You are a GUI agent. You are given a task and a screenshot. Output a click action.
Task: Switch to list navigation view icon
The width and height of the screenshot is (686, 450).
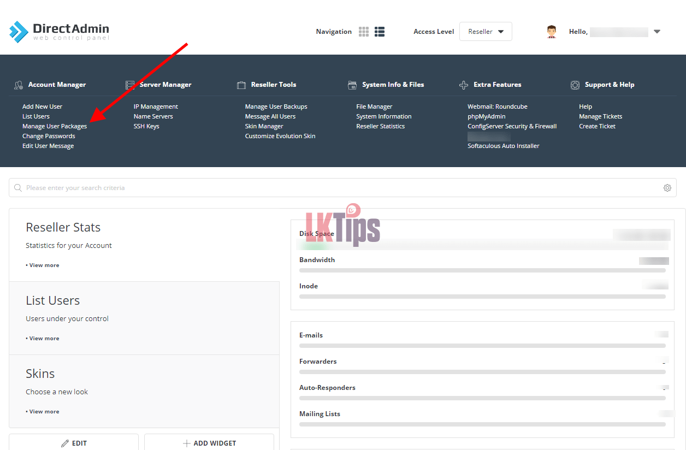380,32
